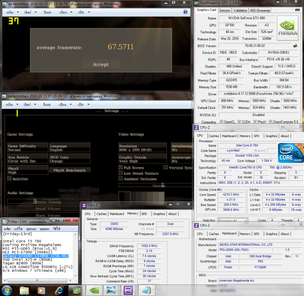Toggle the Subtitles checkbox

(9, 179)
